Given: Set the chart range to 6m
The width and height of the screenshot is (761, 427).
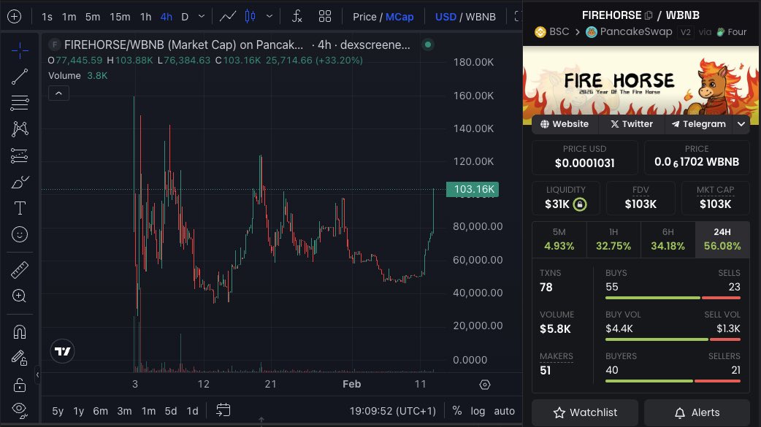Looking at the screenshot, I should point(101,411).
